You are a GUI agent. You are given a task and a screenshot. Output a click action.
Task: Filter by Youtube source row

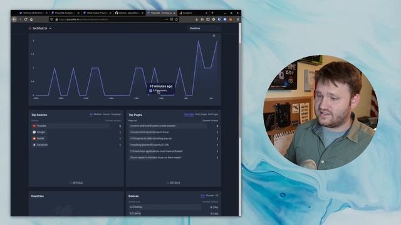coord(76,126)
